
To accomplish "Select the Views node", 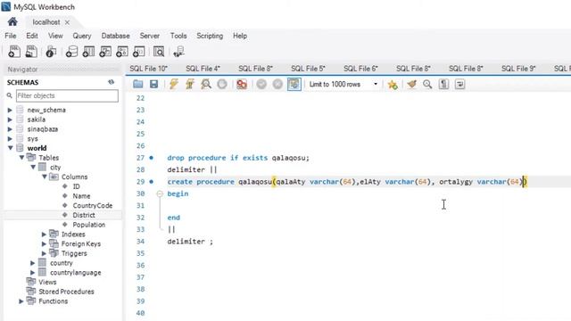I will 47,282.
